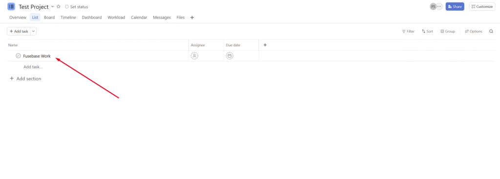Click Set status for the project

[x=77, y=7]
